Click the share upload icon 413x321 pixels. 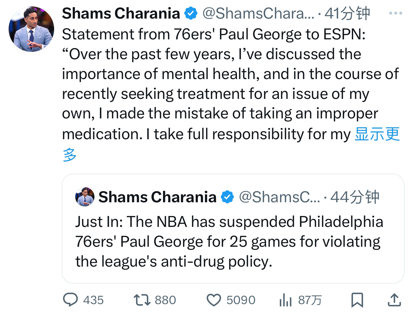[x=394, y=300]
